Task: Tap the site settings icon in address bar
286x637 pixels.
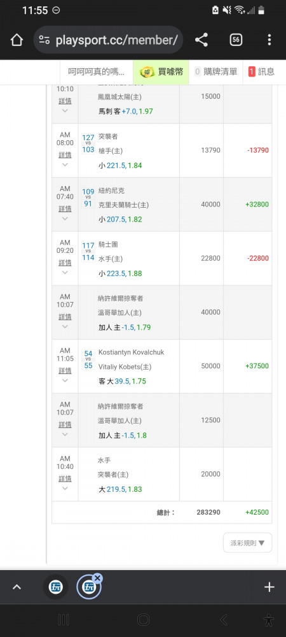Action: [44, 39]
